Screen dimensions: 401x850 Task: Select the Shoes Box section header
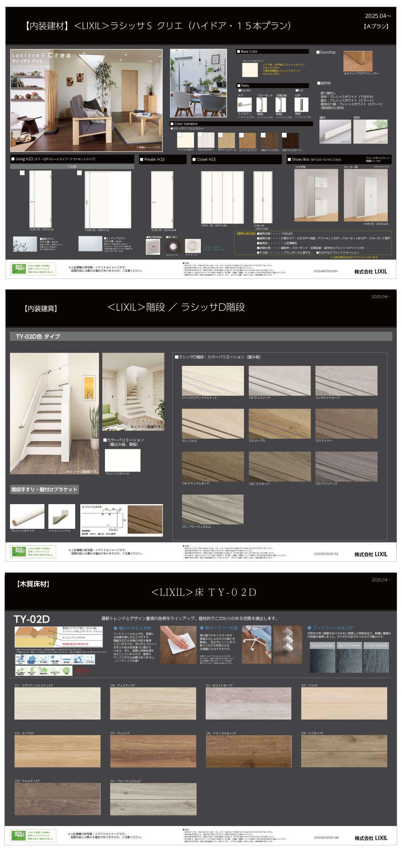pyautogui.click(x=339, y=159)
